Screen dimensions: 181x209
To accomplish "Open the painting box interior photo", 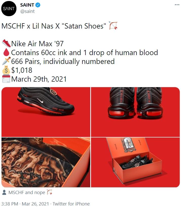I will point(46,162).
